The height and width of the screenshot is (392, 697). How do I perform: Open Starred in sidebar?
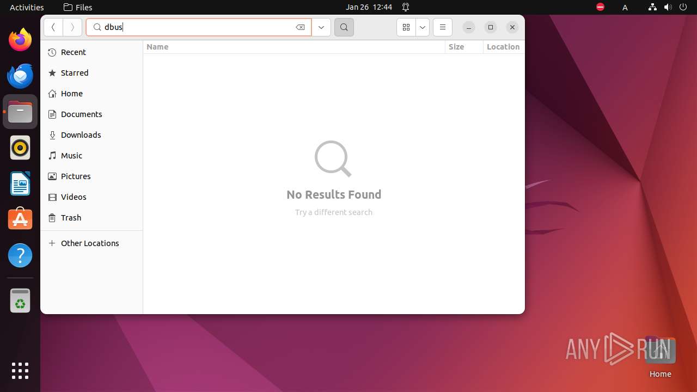click(91, 73)
